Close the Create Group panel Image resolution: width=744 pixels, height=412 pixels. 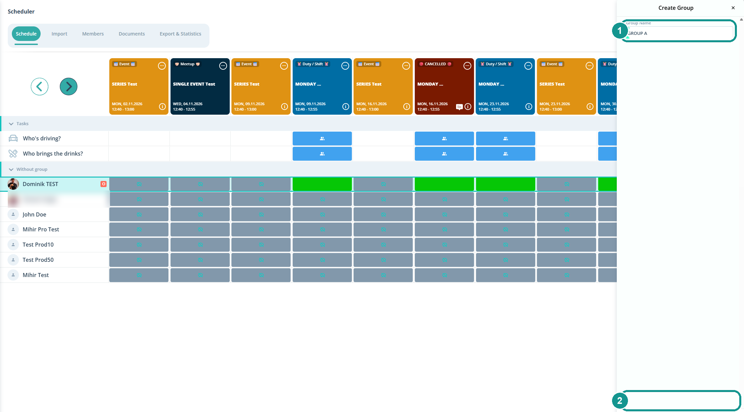pos(733,8)
